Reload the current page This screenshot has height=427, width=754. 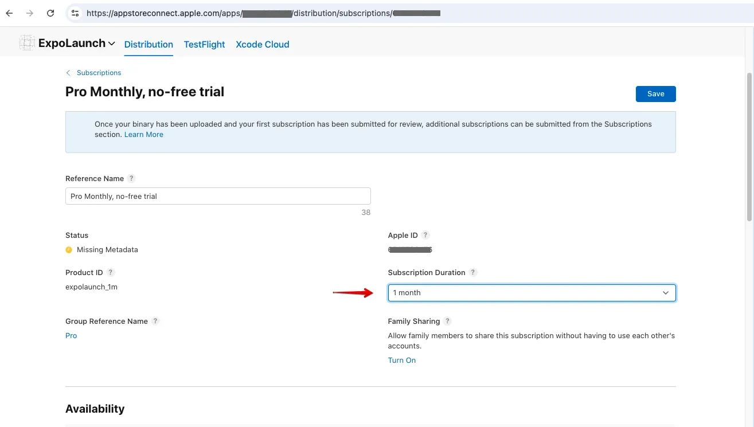tap(50, 13)
